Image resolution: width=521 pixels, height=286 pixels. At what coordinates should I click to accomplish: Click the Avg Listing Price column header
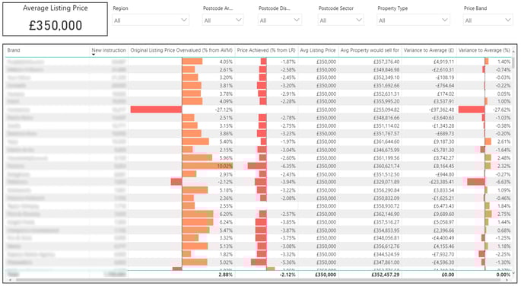(x=318, y=50)
